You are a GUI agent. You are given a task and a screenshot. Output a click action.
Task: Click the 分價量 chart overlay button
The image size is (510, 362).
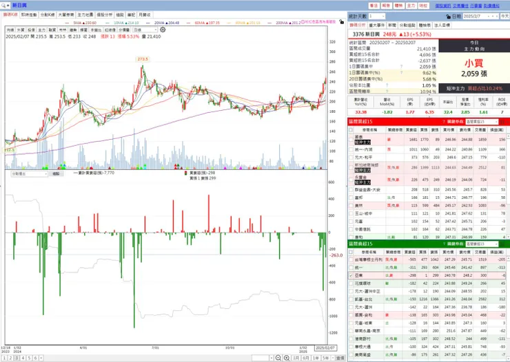coord(124,30)
